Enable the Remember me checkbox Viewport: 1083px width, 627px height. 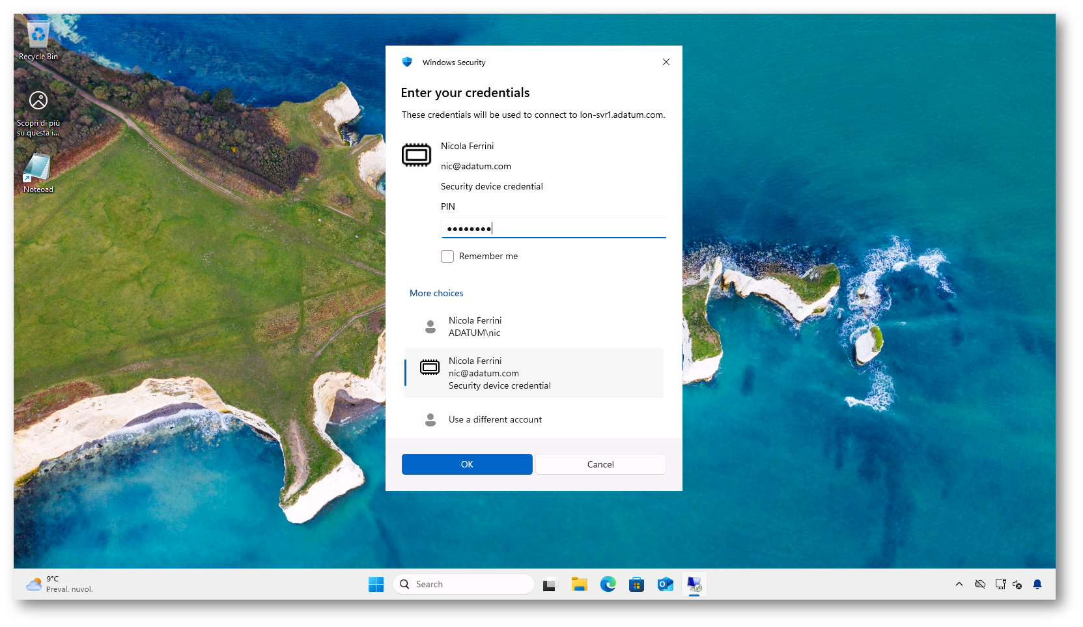pyautogui.click(x=447, y=257)
